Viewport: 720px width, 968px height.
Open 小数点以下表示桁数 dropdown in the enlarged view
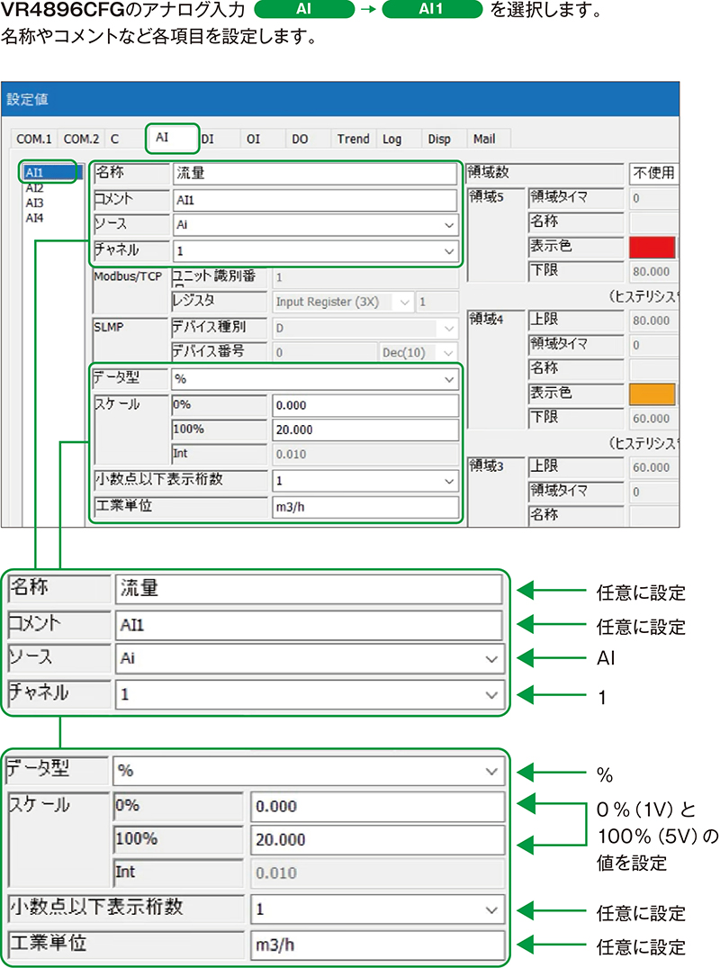pos(378,909)
